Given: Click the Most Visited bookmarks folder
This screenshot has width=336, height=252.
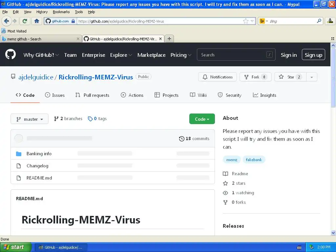Looking at the screenshot, I should click(x=14, y=31).
